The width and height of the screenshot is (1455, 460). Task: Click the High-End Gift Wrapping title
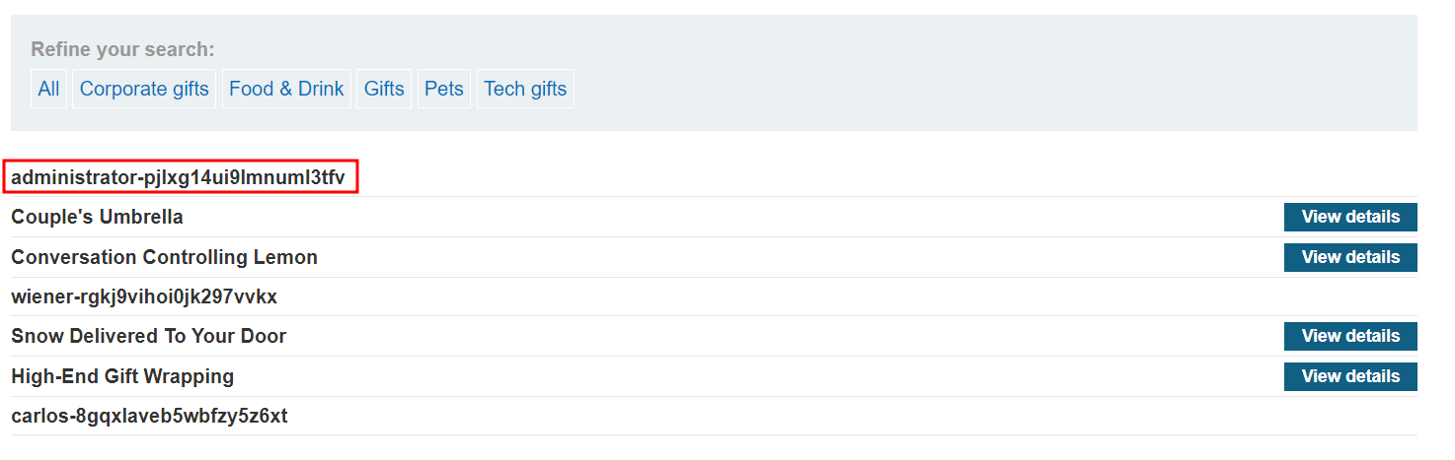[122, 376]
